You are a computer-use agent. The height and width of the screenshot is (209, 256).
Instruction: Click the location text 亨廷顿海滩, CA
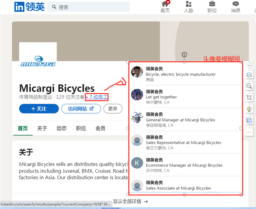click(160, 125)
